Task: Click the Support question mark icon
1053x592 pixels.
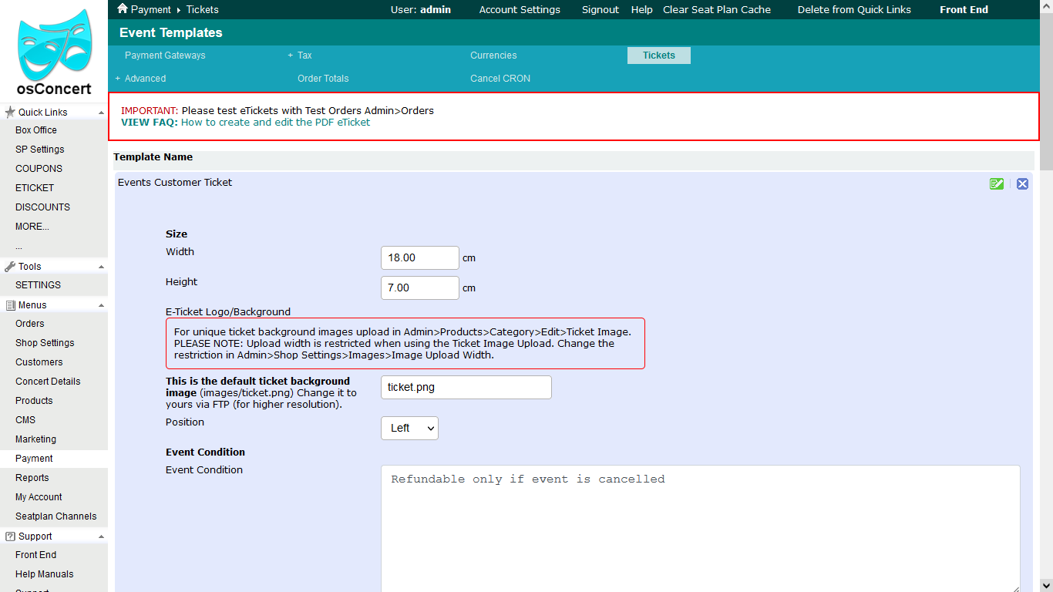Action: point(10,536)
